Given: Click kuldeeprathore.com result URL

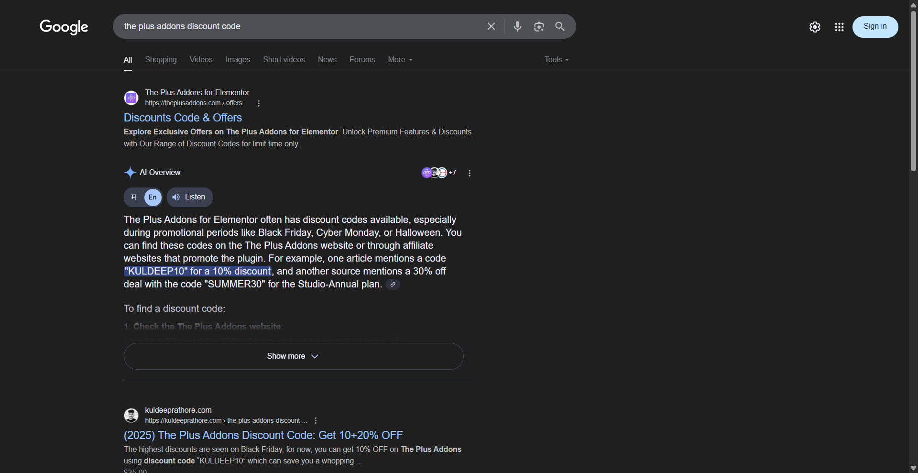Looking at the screenshot, I should coord(226,421).
